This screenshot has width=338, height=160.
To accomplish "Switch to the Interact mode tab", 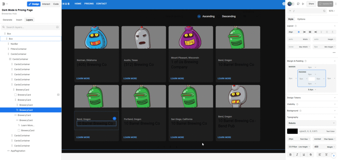I will (46, 4).
